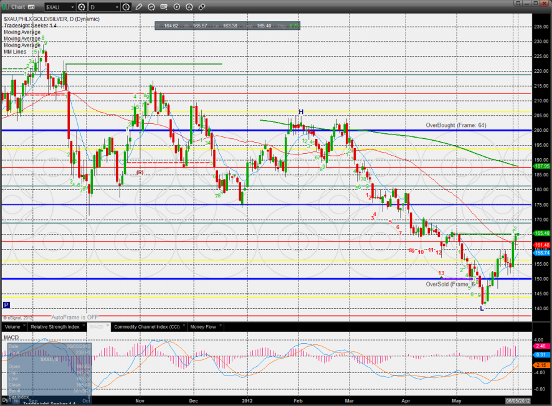
Task: Click the play replay toolbar icon
Action: click(176, 7)
